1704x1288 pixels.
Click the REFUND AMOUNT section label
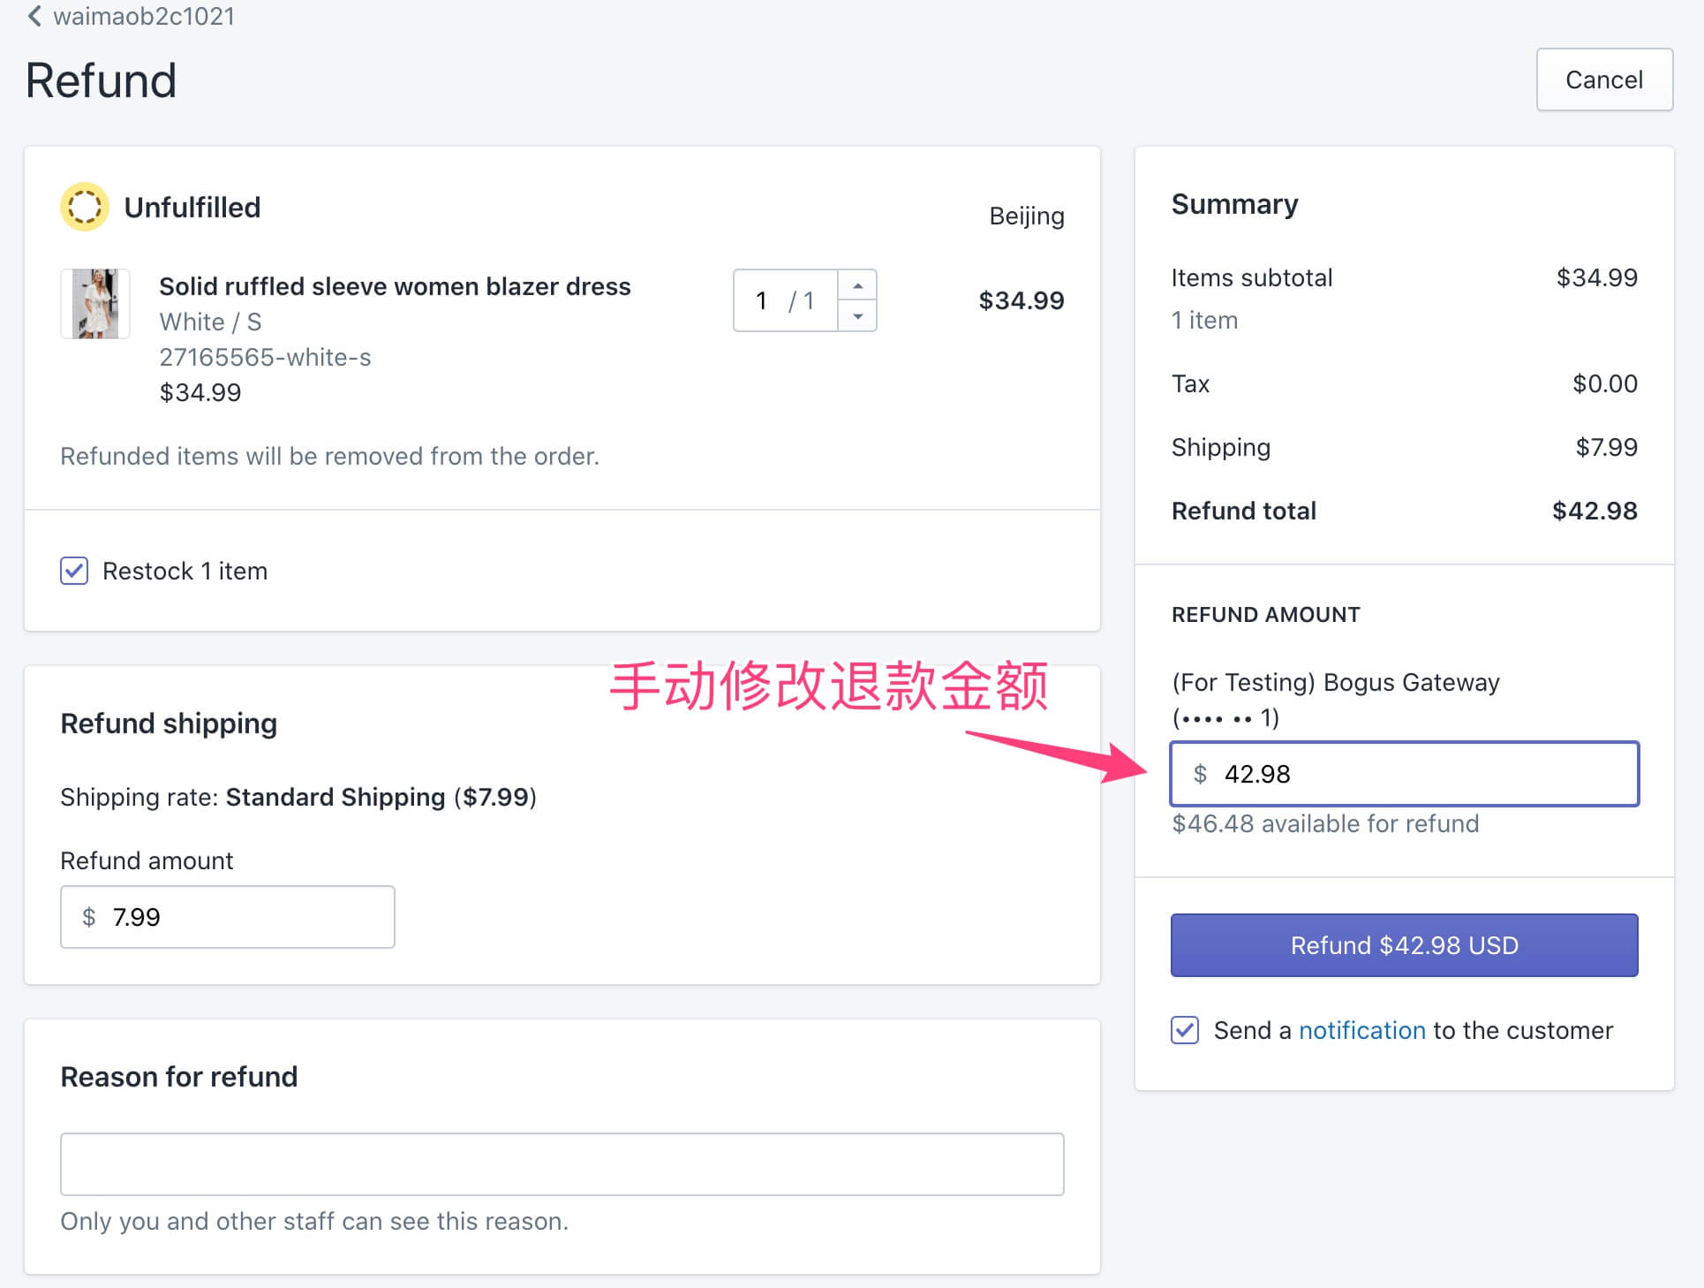[x=1265, y=614]
